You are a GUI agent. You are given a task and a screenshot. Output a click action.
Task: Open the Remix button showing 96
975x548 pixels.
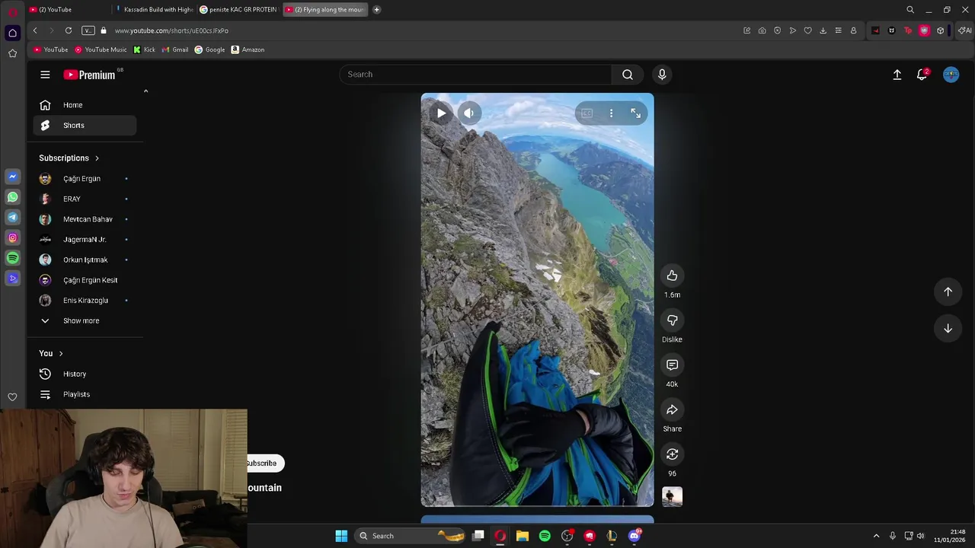click(672, 454)
